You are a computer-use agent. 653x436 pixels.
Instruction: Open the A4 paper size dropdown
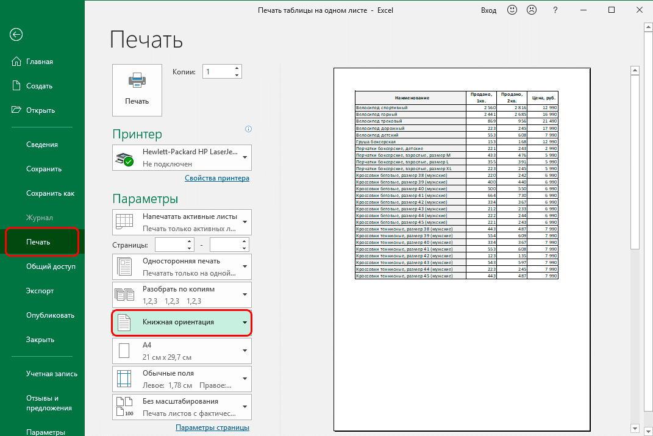[x=182, y=351]
